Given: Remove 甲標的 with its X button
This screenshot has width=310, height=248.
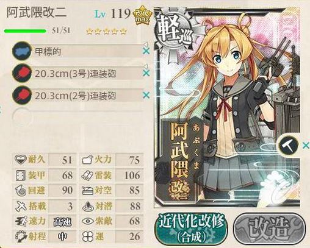Looking at the screenshot, I should pyautogui.click(x=146, y=51).
